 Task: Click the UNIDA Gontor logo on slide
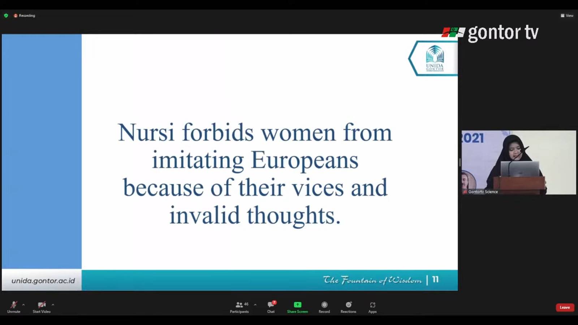435,58
